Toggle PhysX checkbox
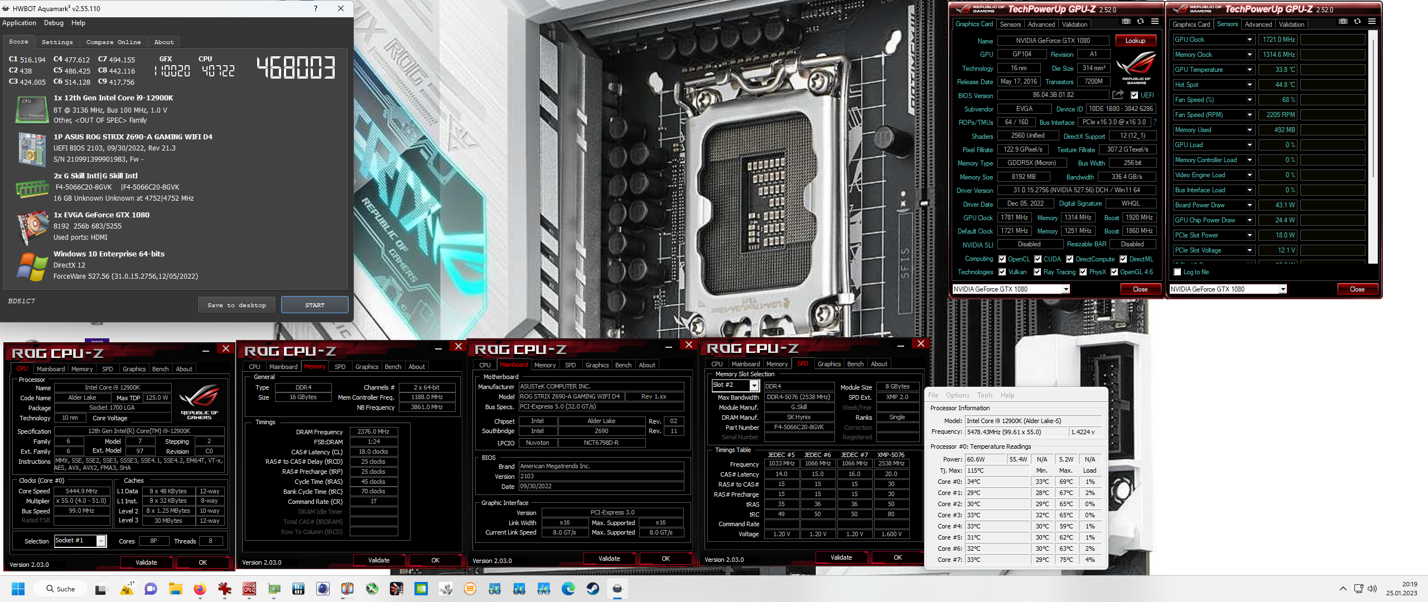Screen dimensions: 1428x602 [1083, 272]
